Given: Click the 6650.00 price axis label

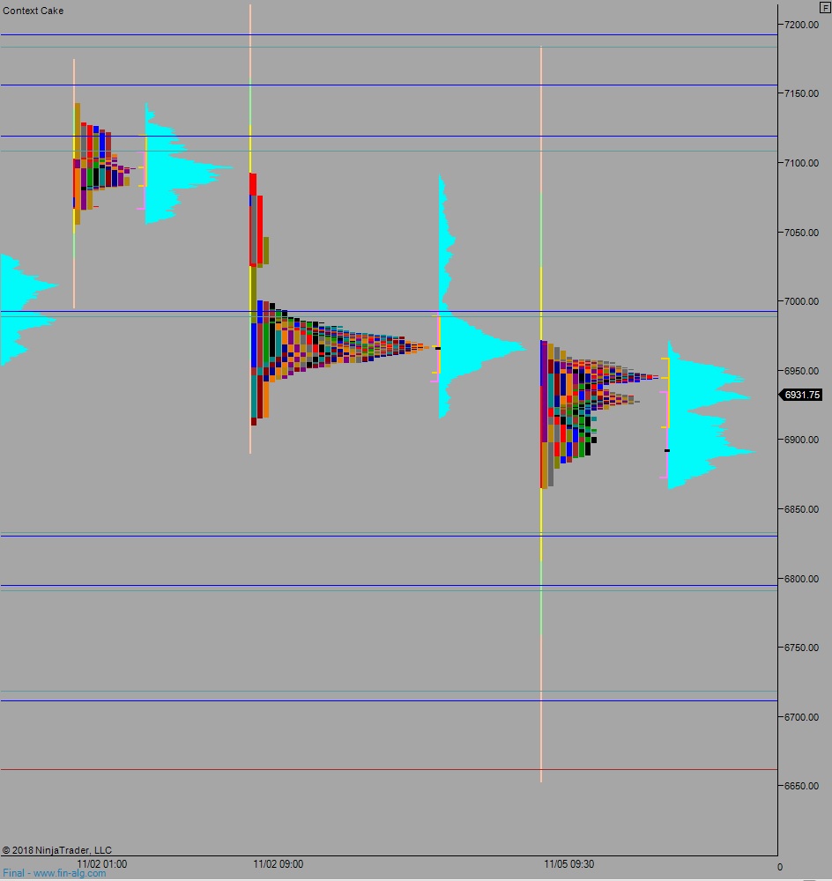Looking at the screenshot, I should pos(801,786).
